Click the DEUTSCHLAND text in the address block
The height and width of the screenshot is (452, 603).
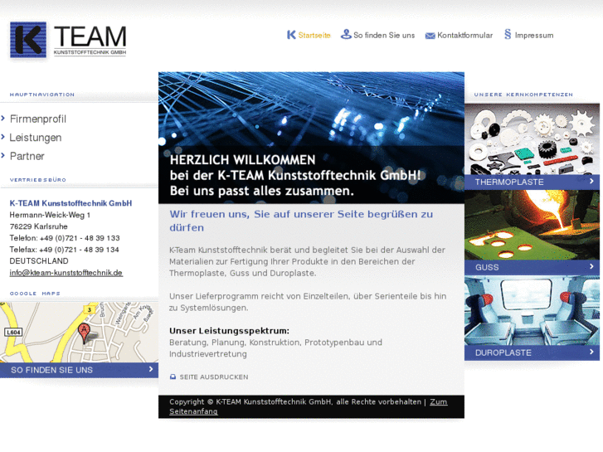(39, 261)
